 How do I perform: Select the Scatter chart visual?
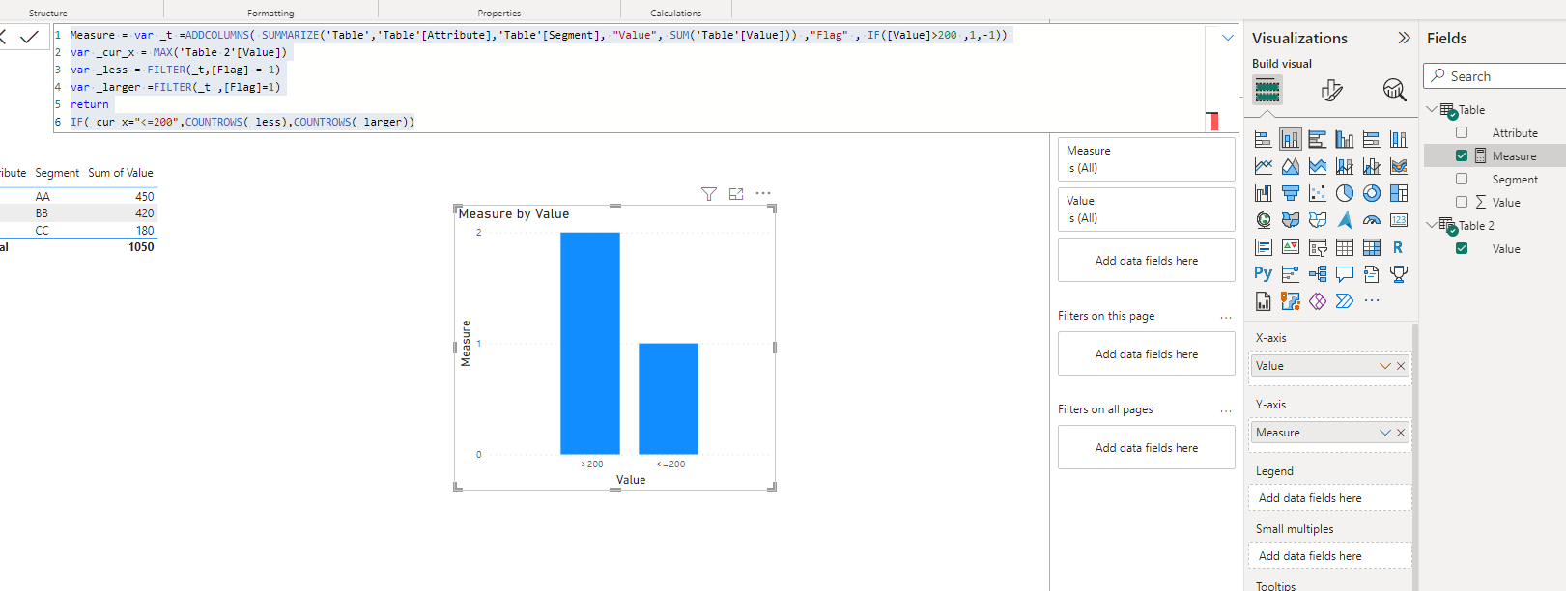pyautogui.click(x=1317, y=193)
